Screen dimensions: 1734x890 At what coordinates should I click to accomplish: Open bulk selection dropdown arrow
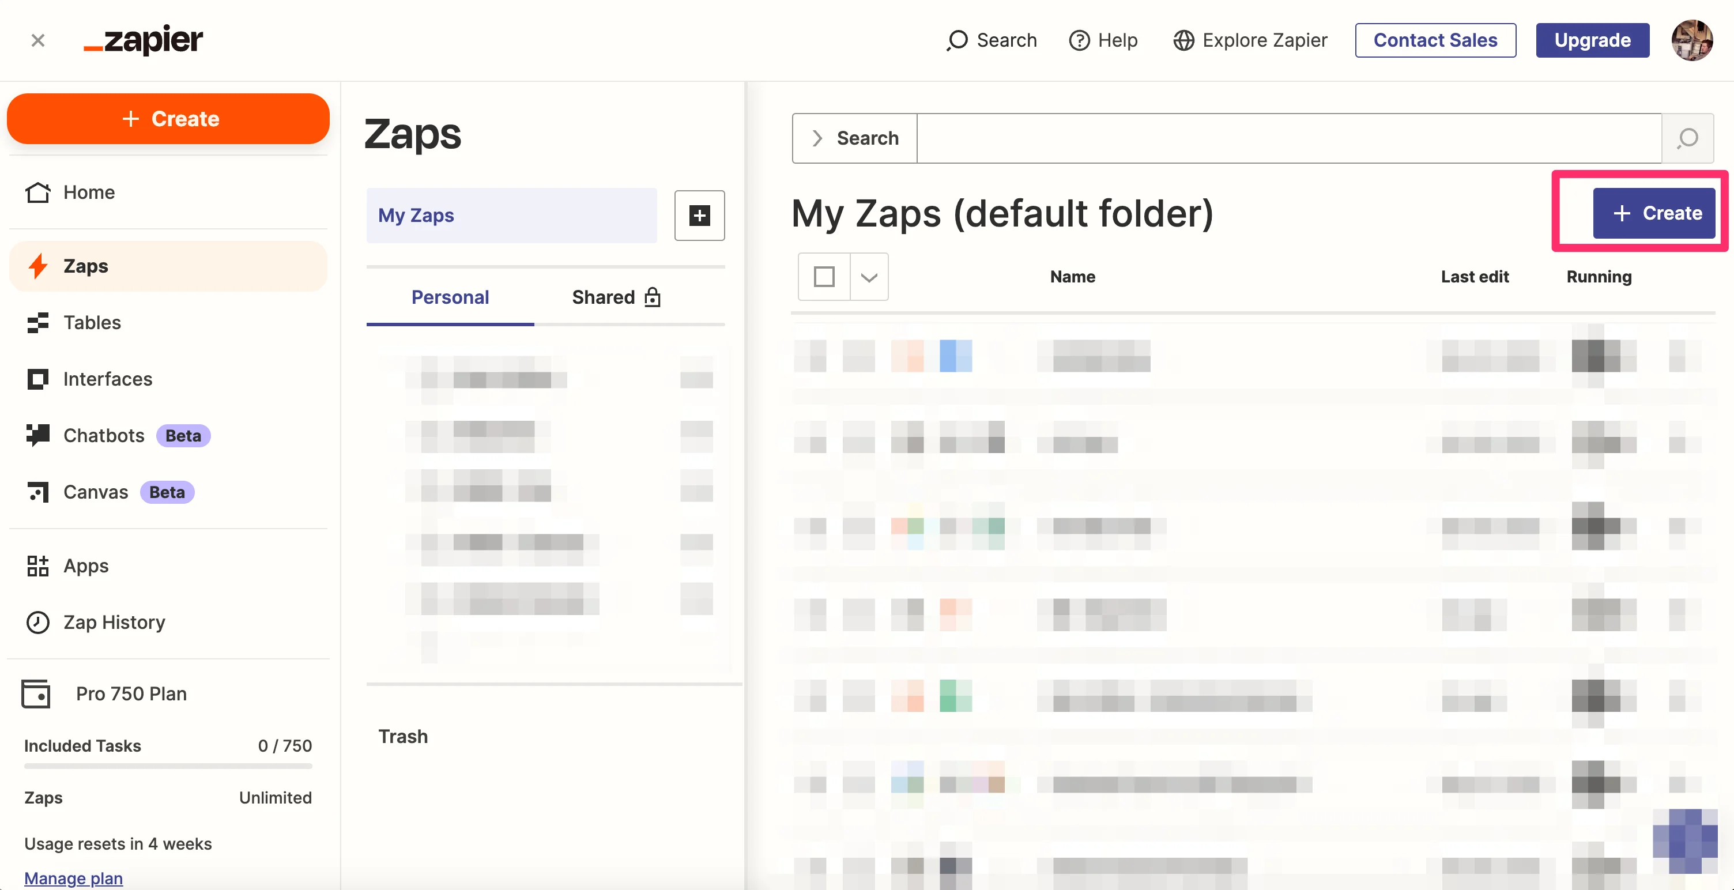point(869,277)
